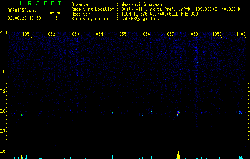Click the 0.9 kHz frequency label
This screenshot has width=250, height=159.
click(3, 91)
